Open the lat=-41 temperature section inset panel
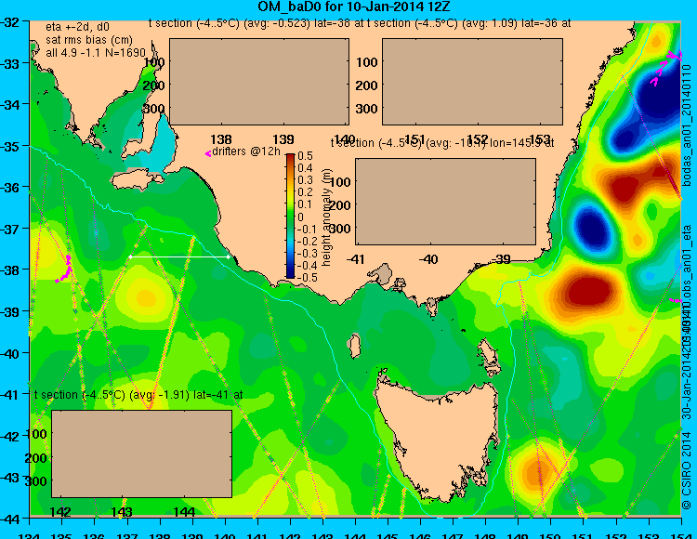Viewport: 697px width, 539px height. click(x=142, y=454)
